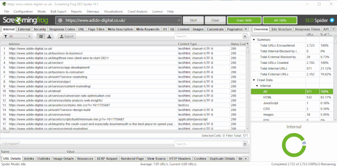Click the upper Search field
Image resolution: width=337 pixels, height=166 pixels.
point(209,37)
